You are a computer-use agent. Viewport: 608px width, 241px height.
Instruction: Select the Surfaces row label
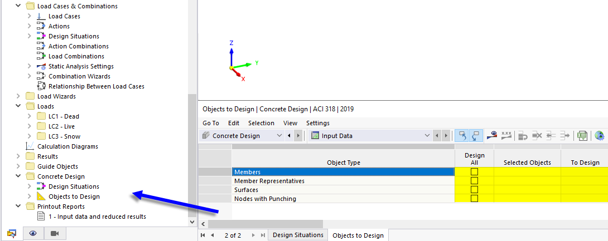(246, 190)
